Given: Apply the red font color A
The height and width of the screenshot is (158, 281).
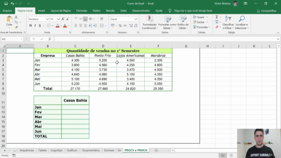Looking at the screenshot, I should pos(65,25).
